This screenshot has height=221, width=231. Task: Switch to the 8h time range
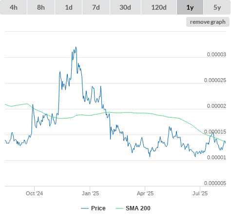pyautogui.click(x=41, y=7)
